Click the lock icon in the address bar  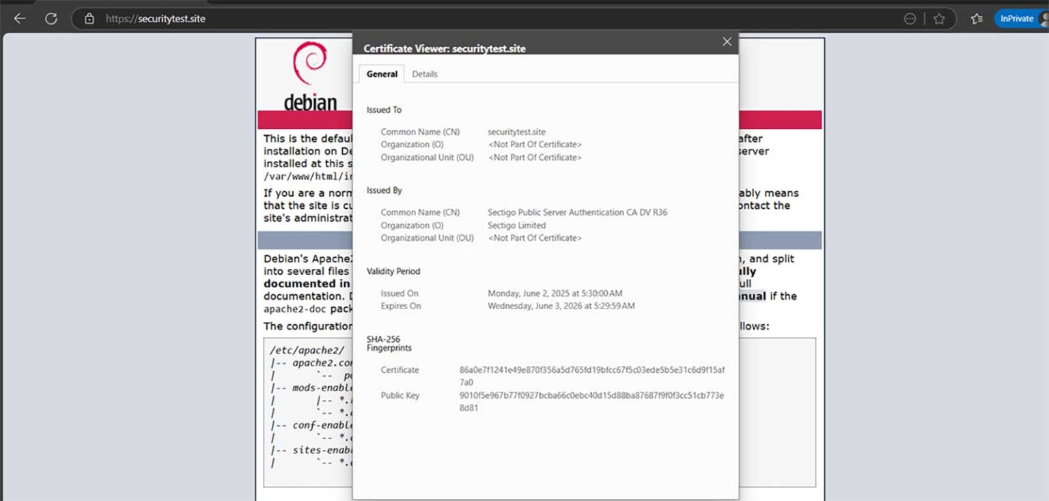89,18
